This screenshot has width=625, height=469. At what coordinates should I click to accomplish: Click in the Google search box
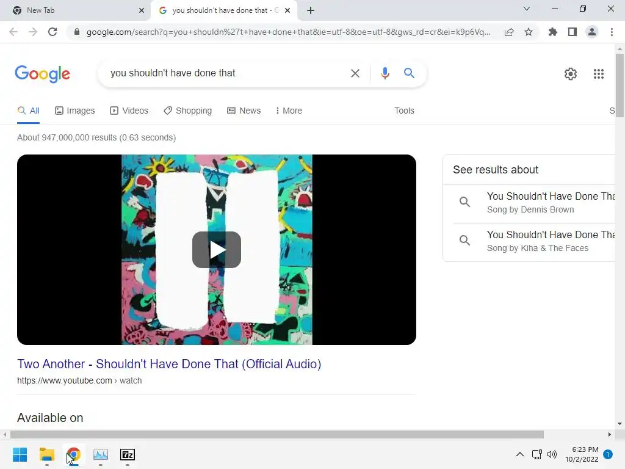click(x=227, y=73)
